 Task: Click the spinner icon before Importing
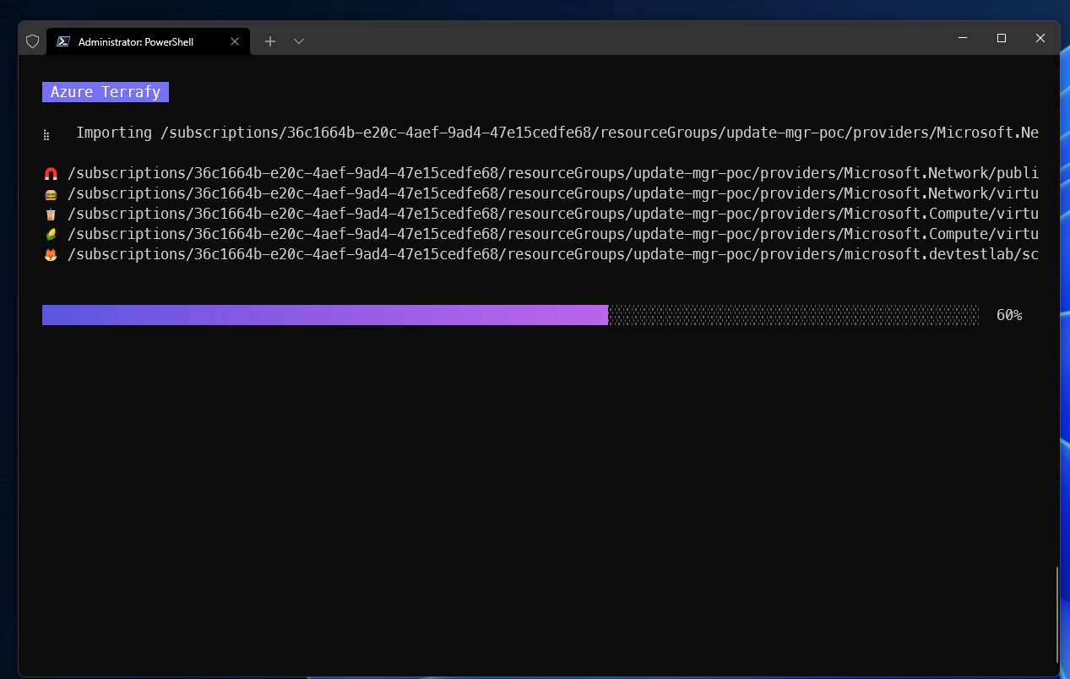(x=46, y=134)
